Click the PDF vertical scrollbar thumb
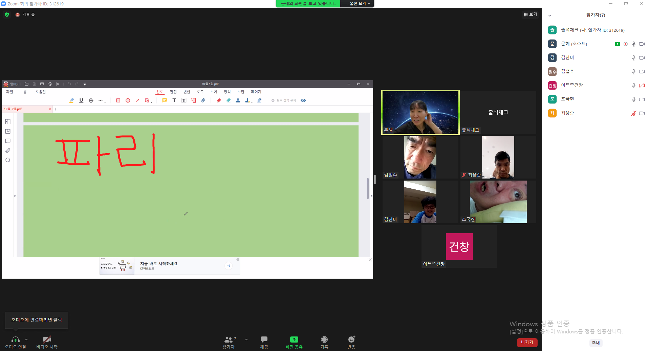650x351 pixels. (x=368, y=188)
